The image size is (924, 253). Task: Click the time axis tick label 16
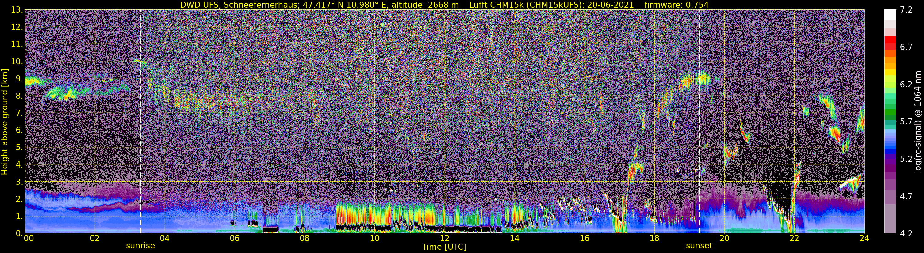click(x=584, y=239)
